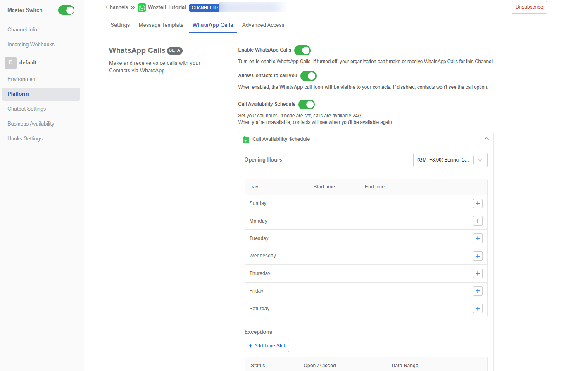
Task: Click Add Time Slot under Exceptions
Action: [267, 346]
